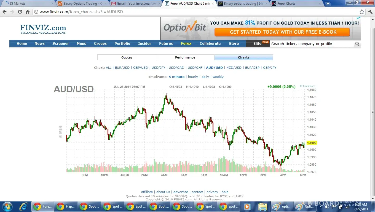Image resolution: width=375 pixels, height=212 pixels.
Task: Switch timeframe to hourly
Action: pos(193,77)
